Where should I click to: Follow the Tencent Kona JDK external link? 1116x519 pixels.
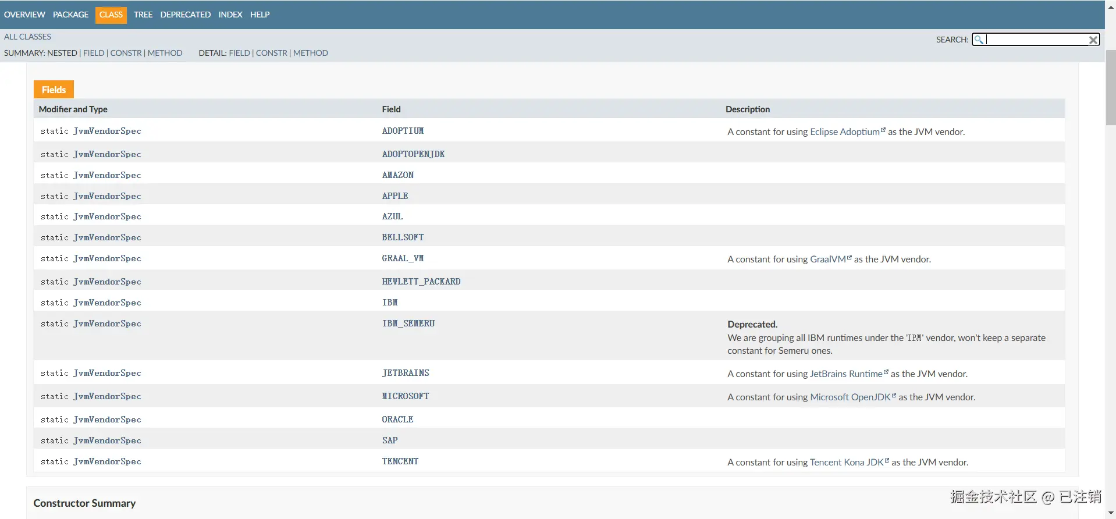(x=850, y=463)
